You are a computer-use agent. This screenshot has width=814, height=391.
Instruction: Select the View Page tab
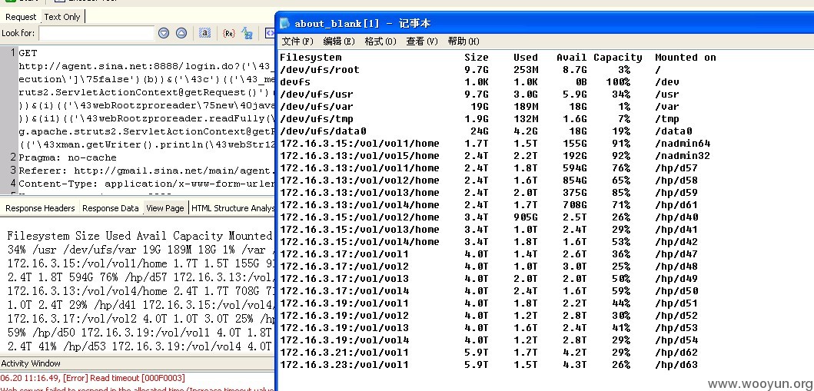tap(165, 208)
